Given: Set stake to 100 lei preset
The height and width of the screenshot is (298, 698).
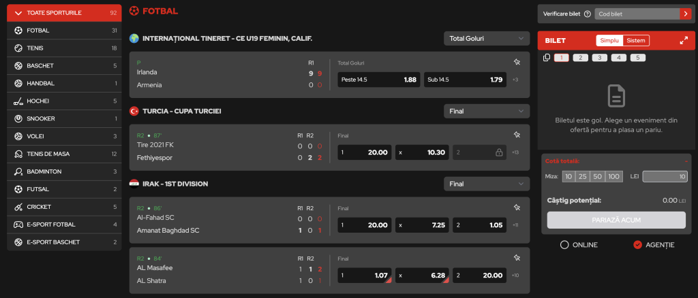Looking at the screenshot, I should click(614, 177).
